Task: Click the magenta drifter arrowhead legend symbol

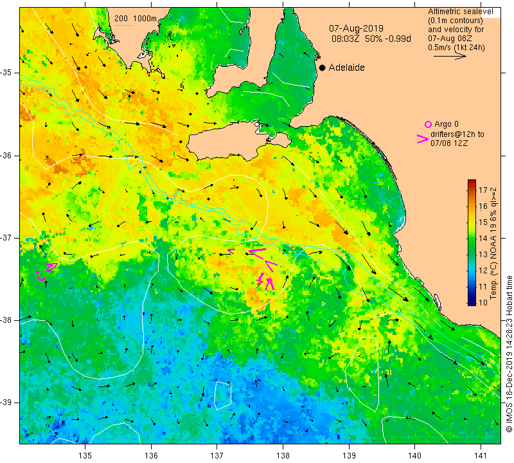Action: 423,139
